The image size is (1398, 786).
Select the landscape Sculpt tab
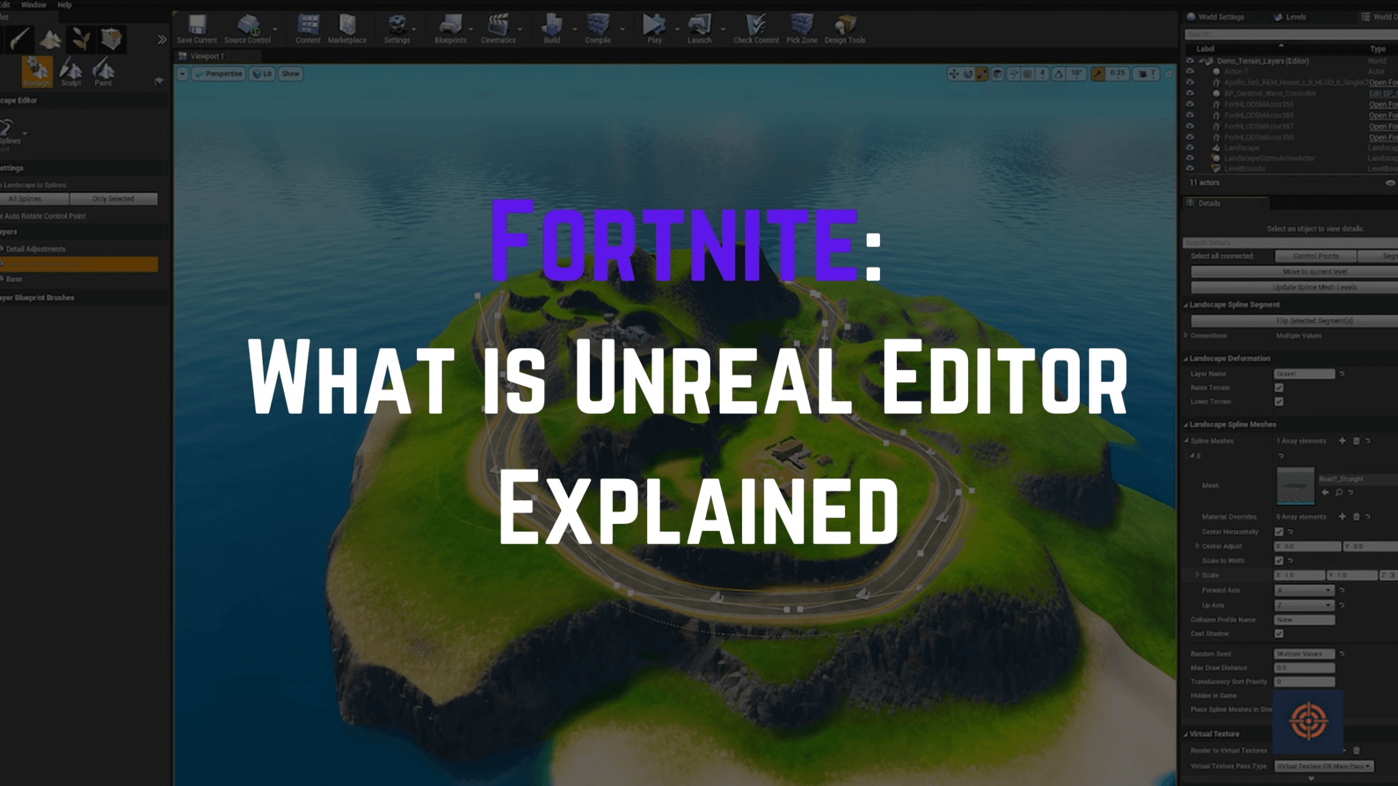pyautogui.click(x=71, y=72)
